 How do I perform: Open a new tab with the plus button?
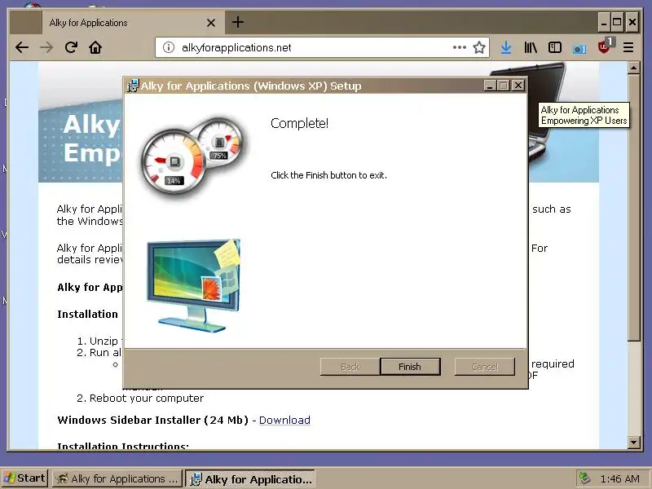point(238,22)
